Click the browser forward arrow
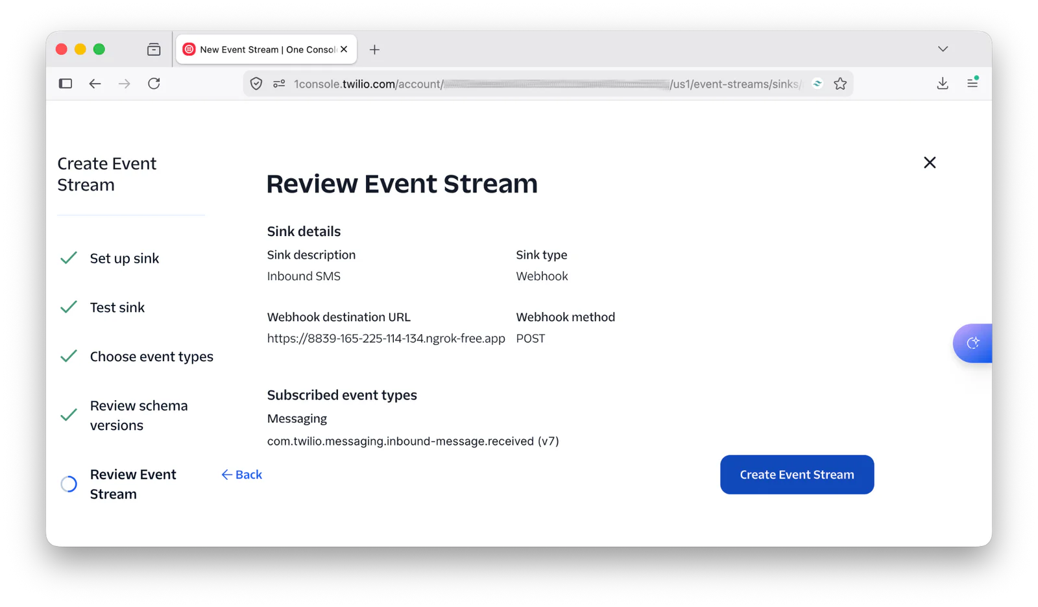This screenshot has height=607, width=1038. (x=125, y=84)
